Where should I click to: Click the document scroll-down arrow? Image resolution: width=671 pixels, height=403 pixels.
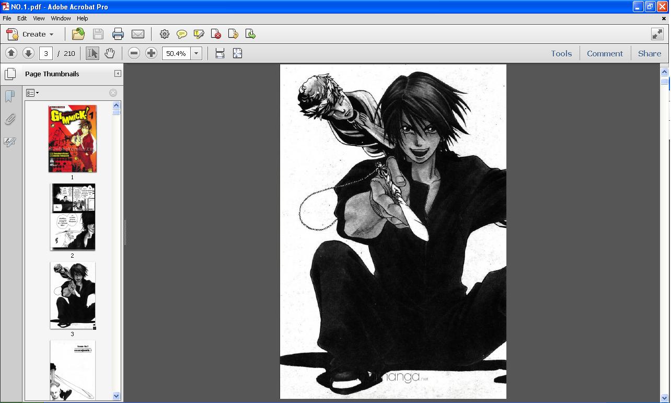pyautogui.click(x=665, y=398)
